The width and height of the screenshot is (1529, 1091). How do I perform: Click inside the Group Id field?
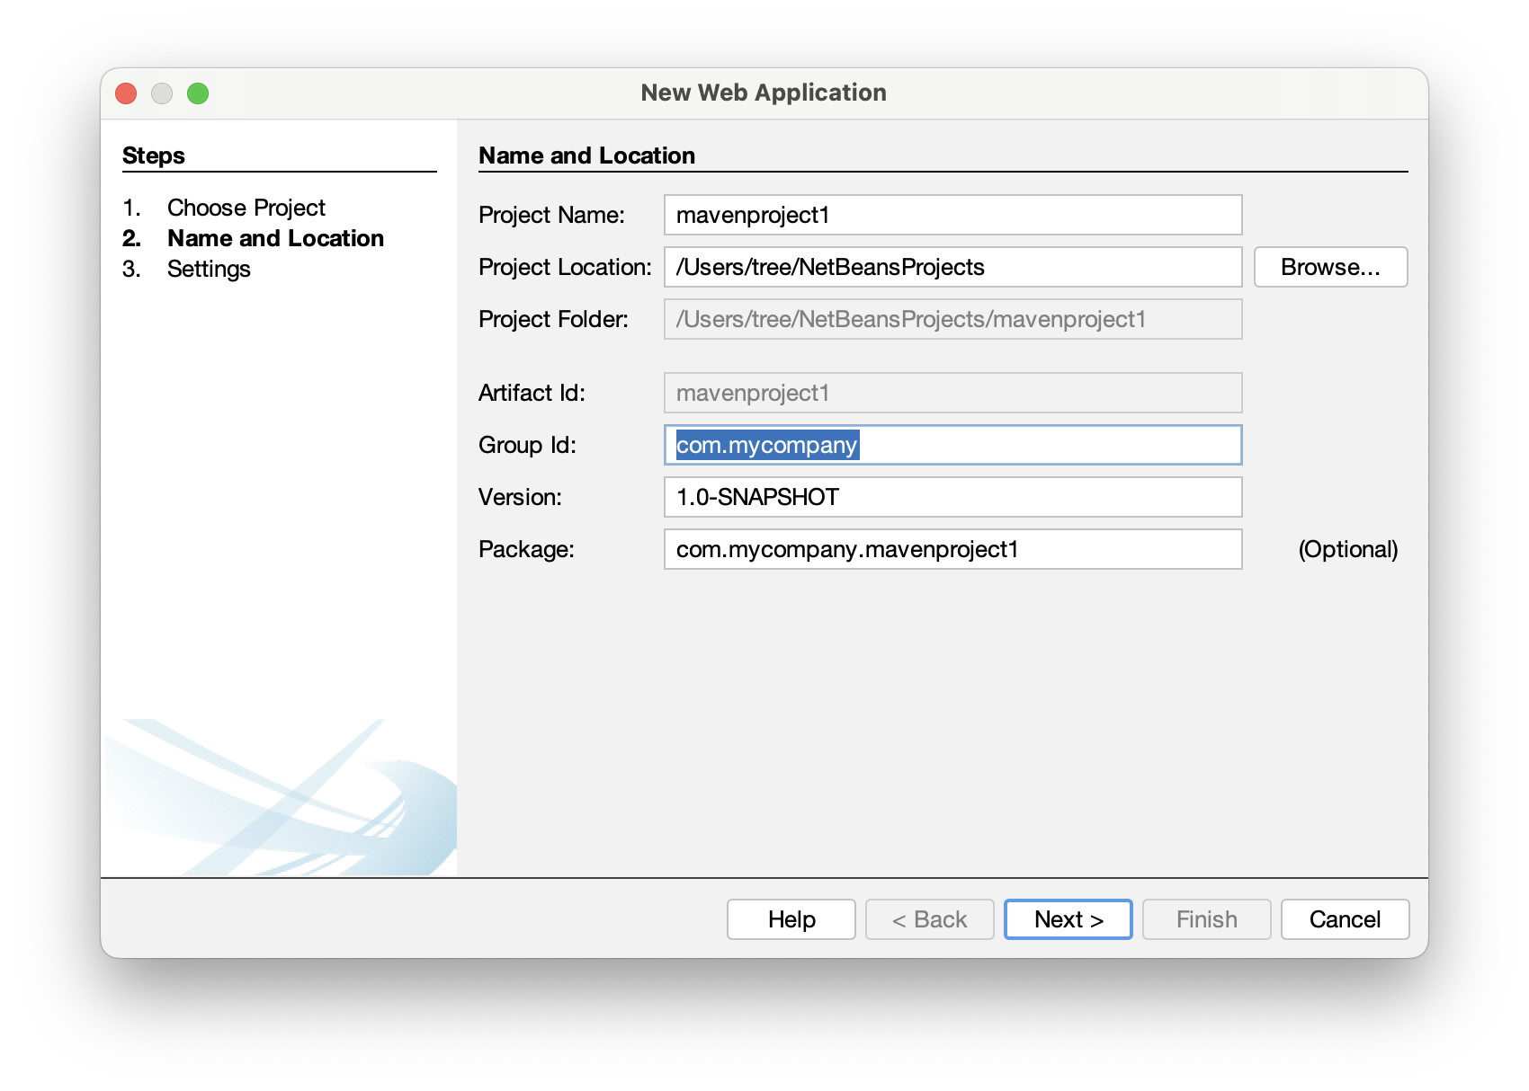pos(952,445)
